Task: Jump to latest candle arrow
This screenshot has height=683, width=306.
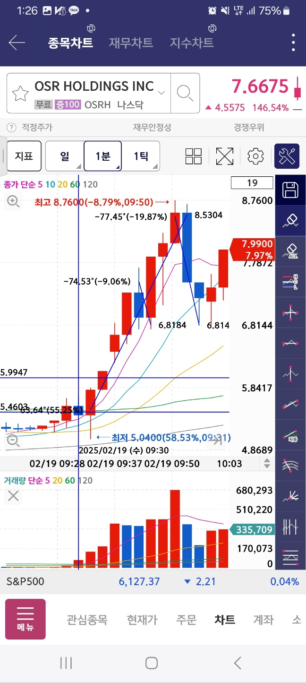Action: pos(217,441)
